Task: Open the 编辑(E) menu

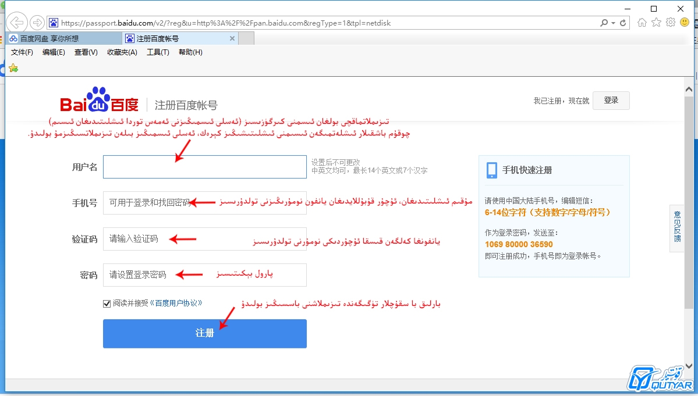Action: [54, 52]
